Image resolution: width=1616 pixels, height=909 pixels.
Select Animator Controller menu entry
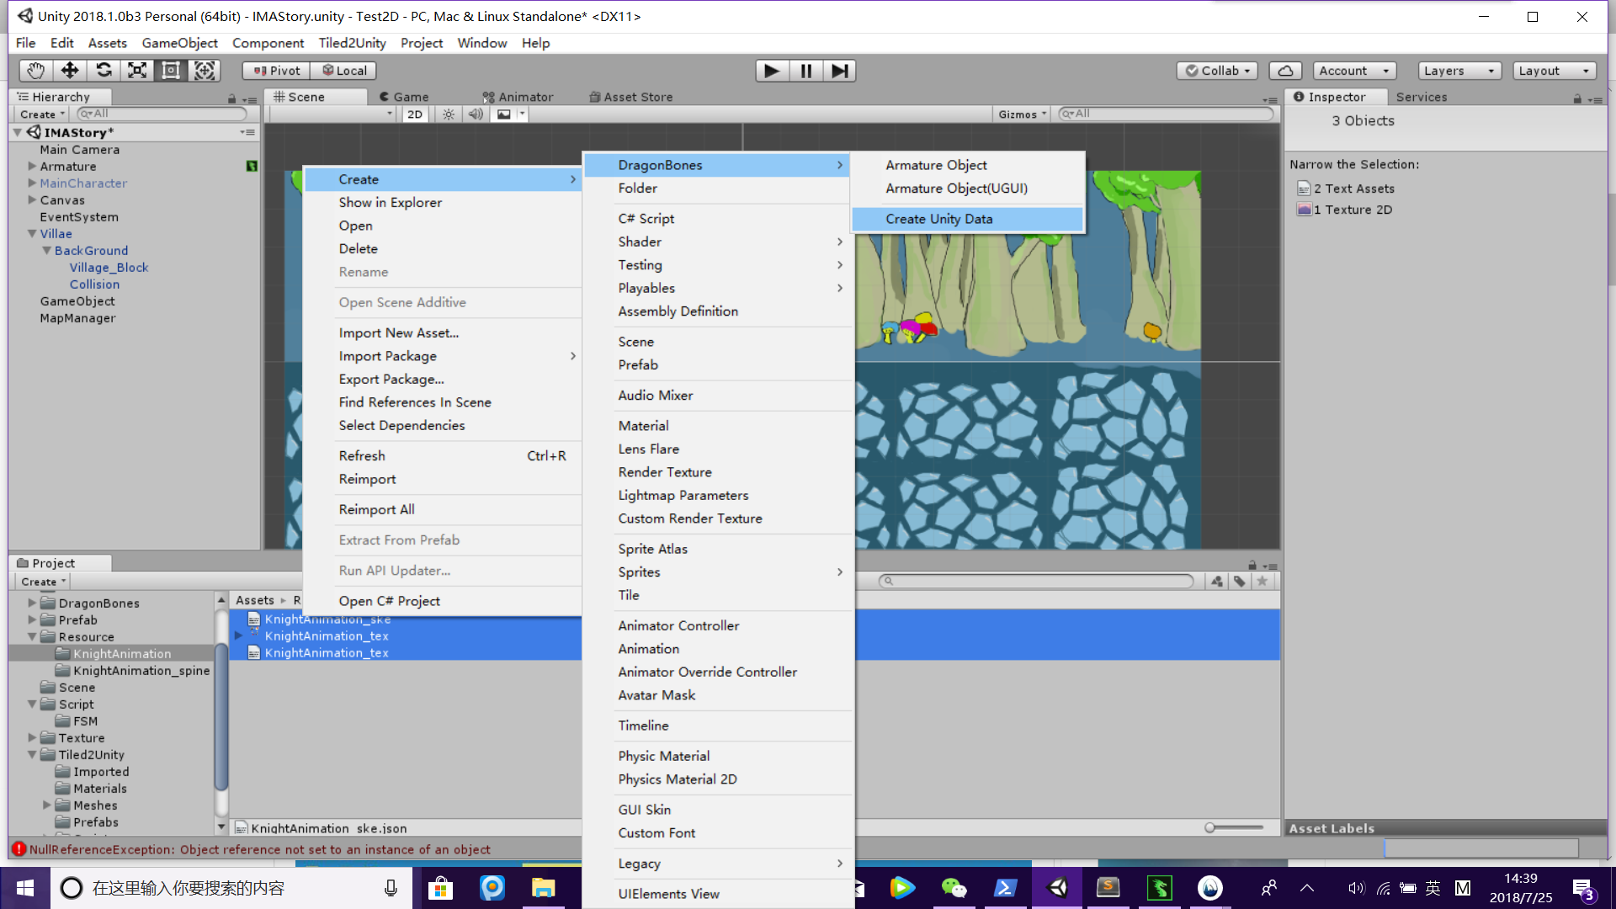[x=717, y=626]
